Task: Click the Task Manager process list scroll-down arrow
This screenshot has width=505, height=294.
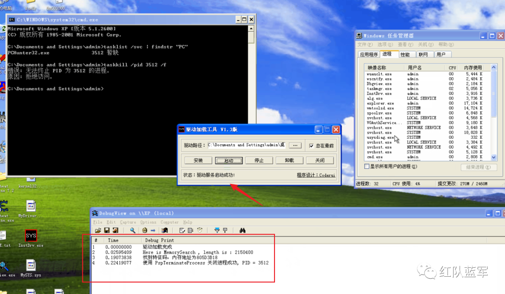Action: pyautogui.click(x=494, y=157)
